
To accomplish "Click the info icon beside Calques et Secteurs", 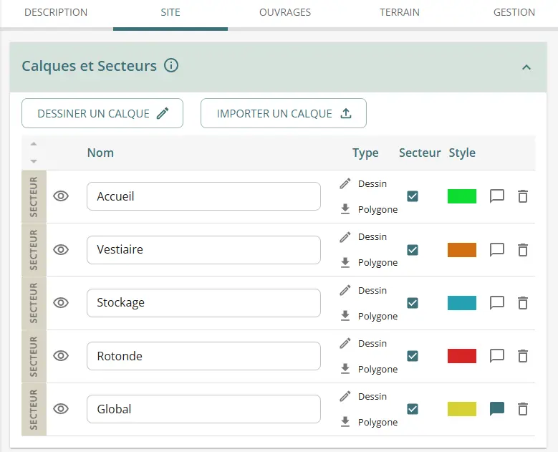I will (171, 66).
